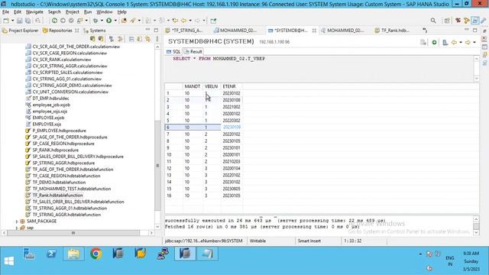The height and width of the screenshot is (275, 489).
Task: Click the Windows Start button
Action: point(8,260)
